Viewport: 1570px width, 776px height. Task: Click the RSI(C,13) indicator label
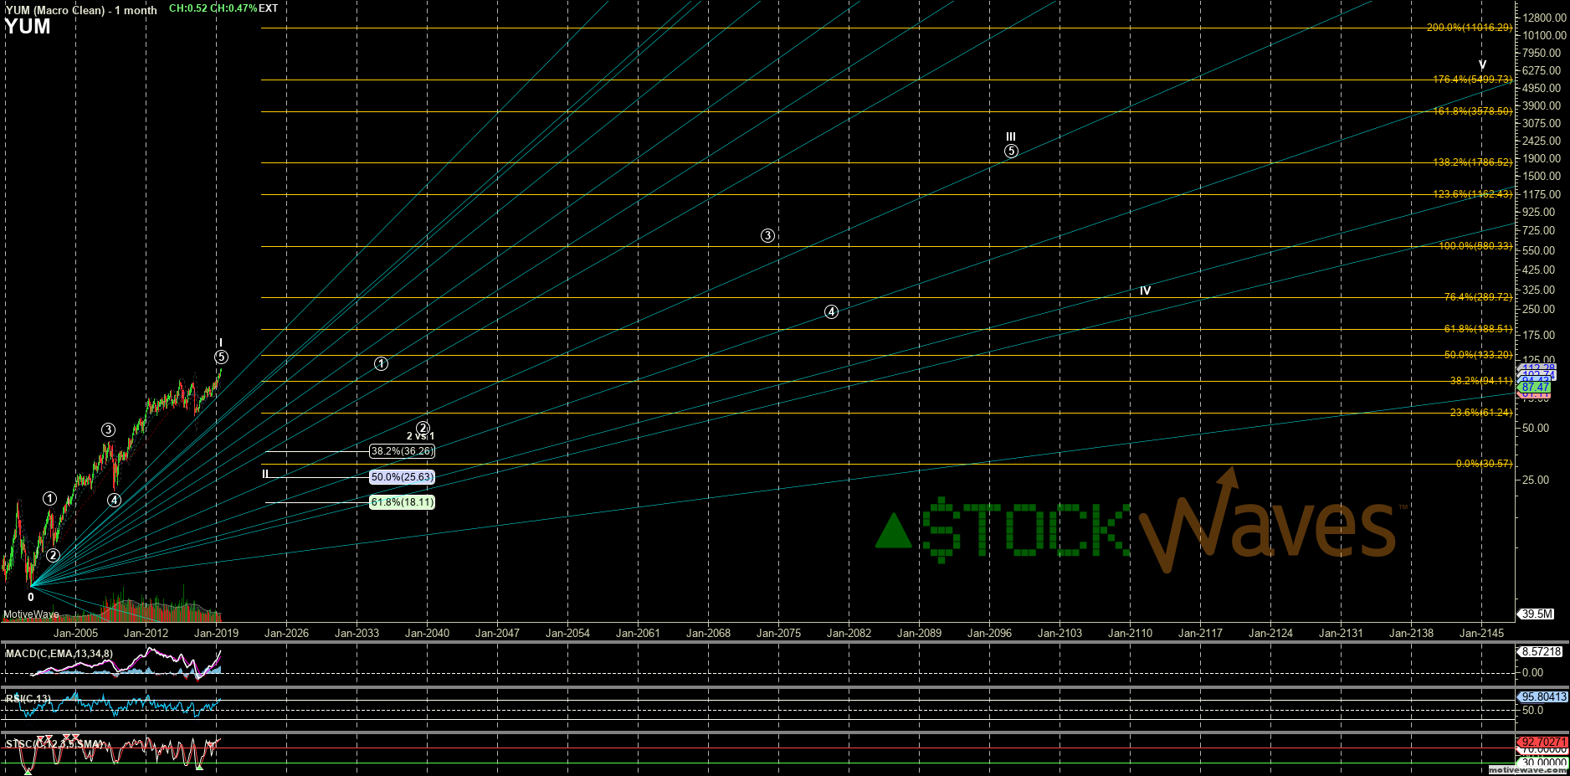pyautogui.click(x=28, y=698)
